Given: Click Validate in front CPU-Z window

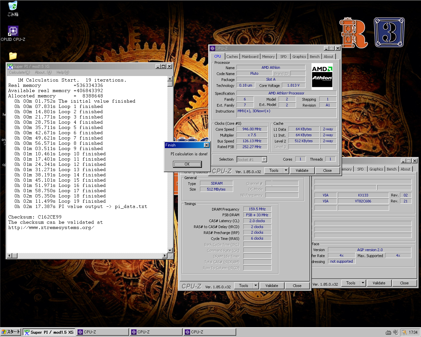Looking at the screenshot, I should 302,170.
